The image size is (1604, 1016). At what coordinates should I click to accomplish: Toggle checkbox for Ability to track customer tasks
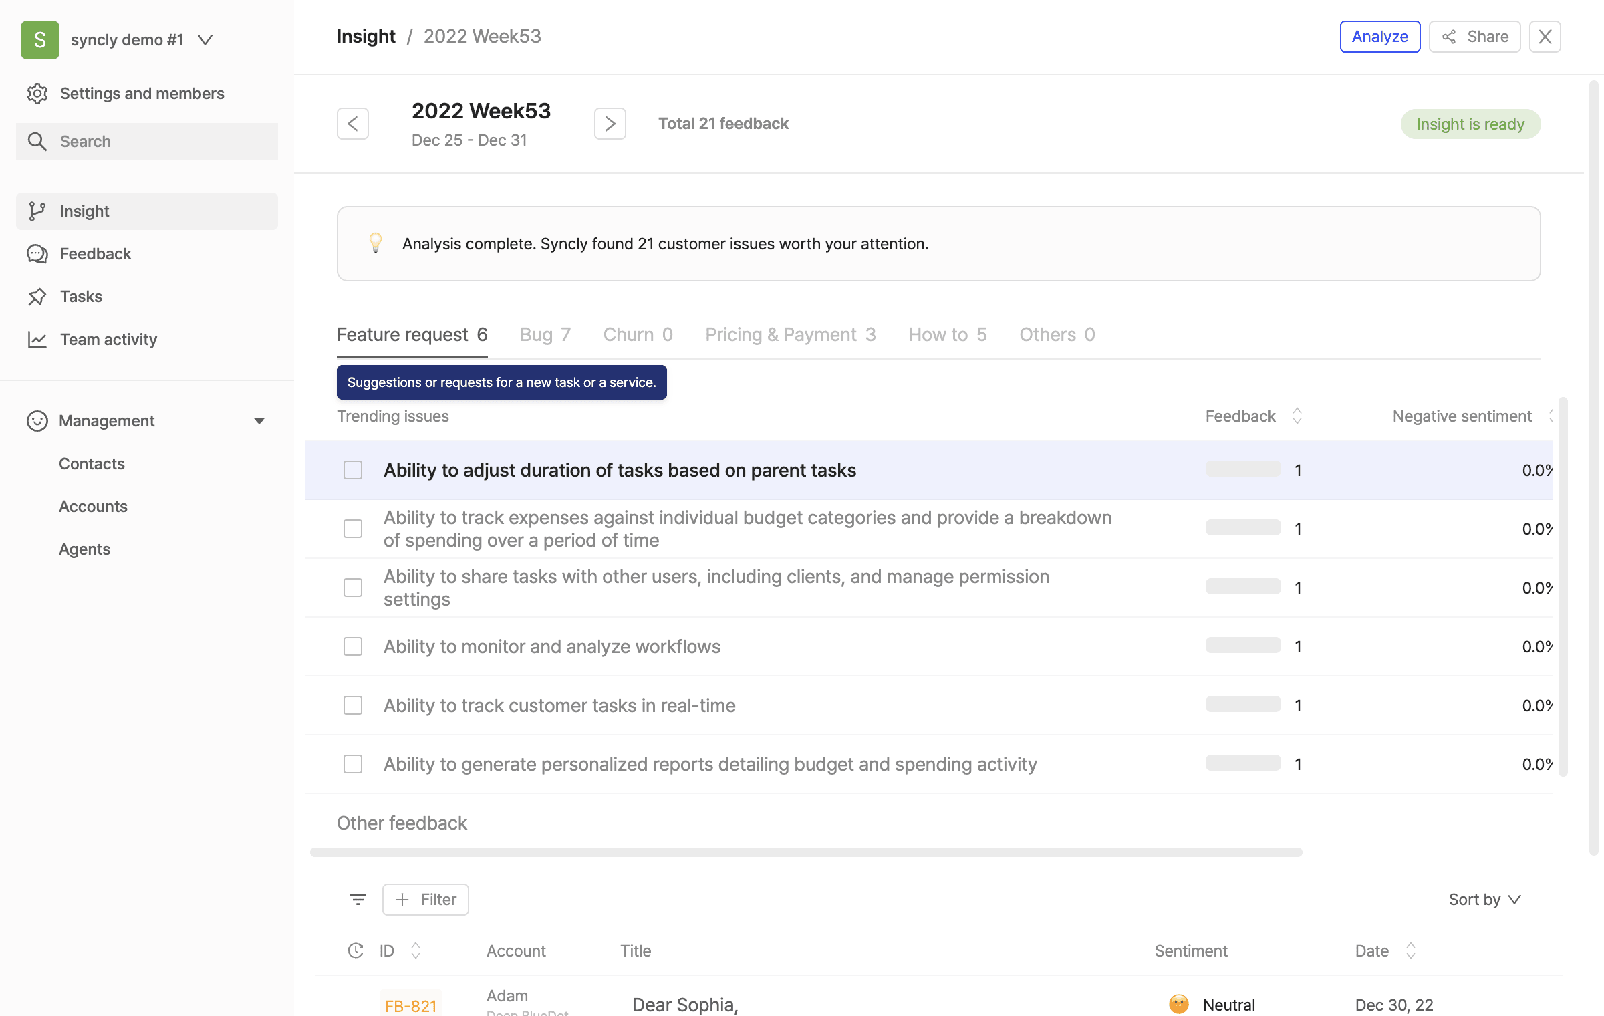pos(353,705)
